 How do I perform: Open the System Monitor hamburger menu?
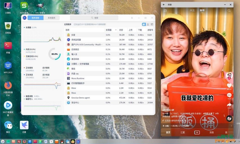pyautogui.click(x=132, y=18)
